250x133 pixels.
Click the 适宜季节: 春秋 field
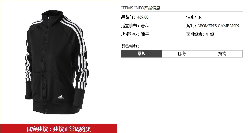(135, 26)
